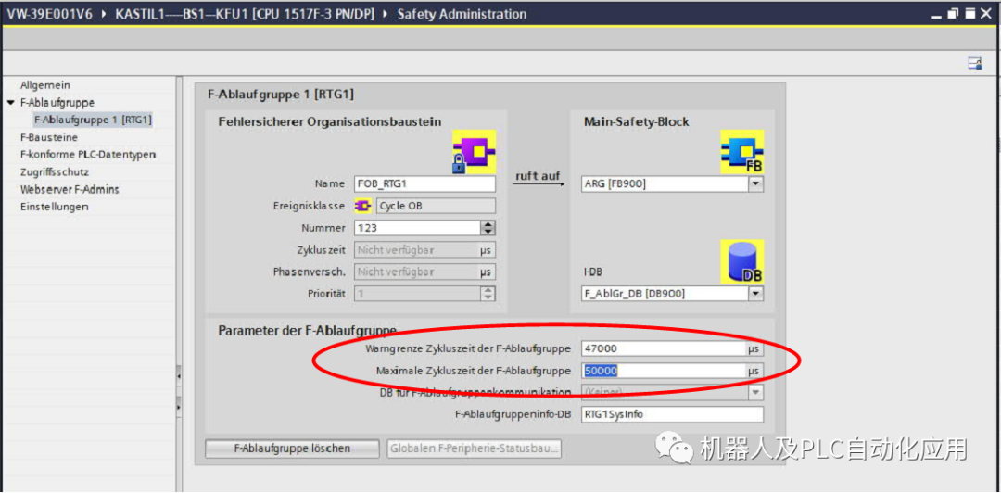Open Webserver F-Admins entry
1001x493 pixels.
(69, 189)
